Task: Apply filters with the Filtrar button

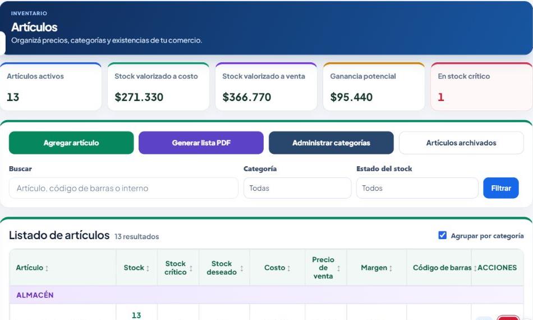Action: [501, 188]
